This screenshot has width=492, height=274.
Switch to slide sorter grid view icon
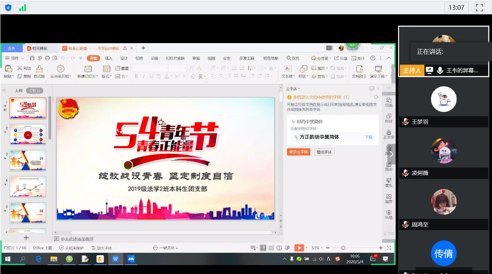coord(271,248)
